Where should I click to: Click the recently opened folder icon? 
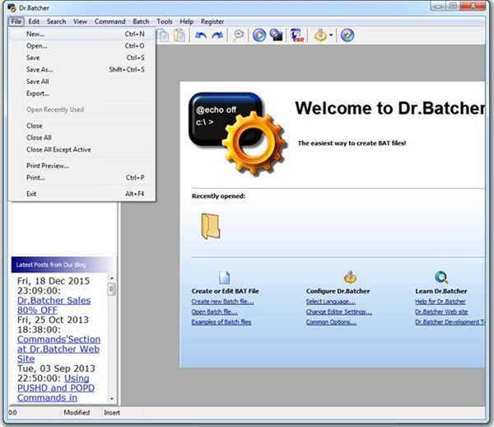point(211,226)
